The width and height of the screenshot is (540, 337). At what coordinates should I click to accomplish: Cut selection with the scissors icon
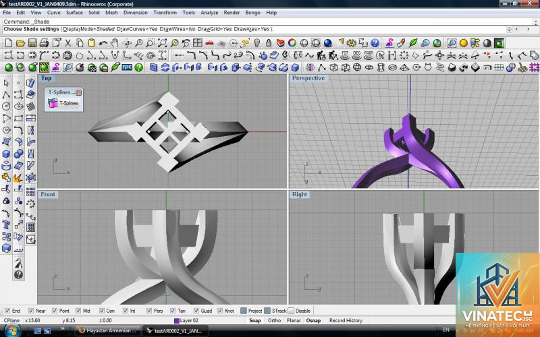pos(68,43)
